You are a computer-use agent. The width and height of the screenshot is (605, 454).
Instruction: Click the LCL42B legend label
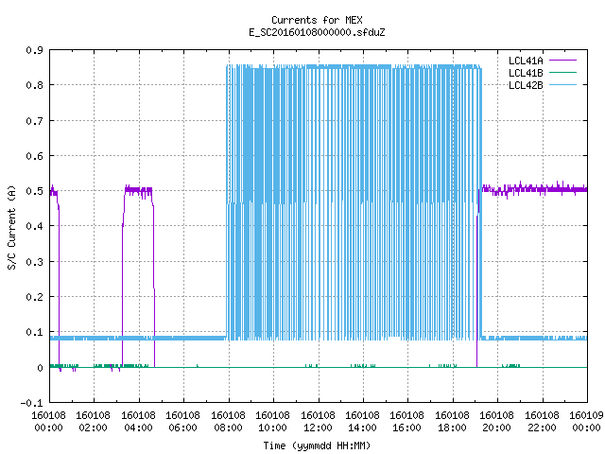tap(526, 85)
